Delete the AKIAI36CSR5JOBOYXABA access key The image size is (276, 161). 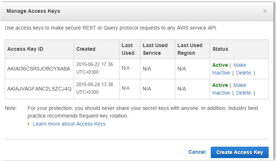(x=243, y=73)
